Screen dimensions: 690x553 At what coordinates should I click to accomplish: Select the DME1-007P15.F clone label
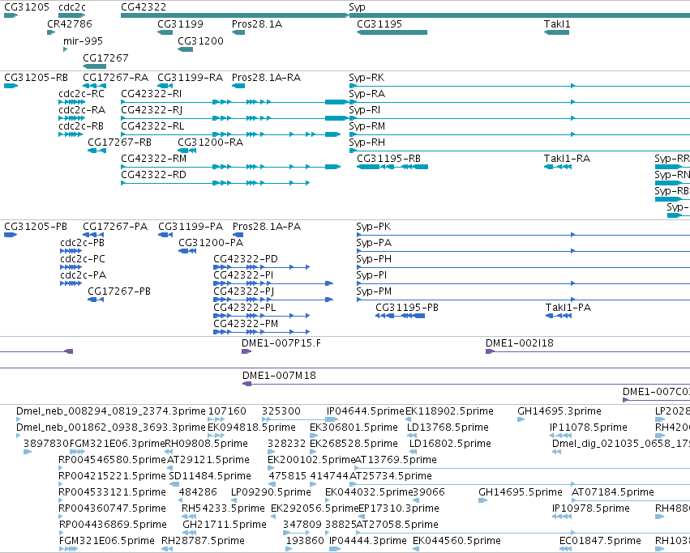[281, 343]
